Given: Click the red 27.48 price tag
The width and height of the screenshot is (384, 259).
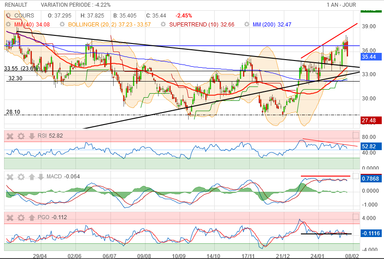Looking at the screenshot, I should (371, 121).
